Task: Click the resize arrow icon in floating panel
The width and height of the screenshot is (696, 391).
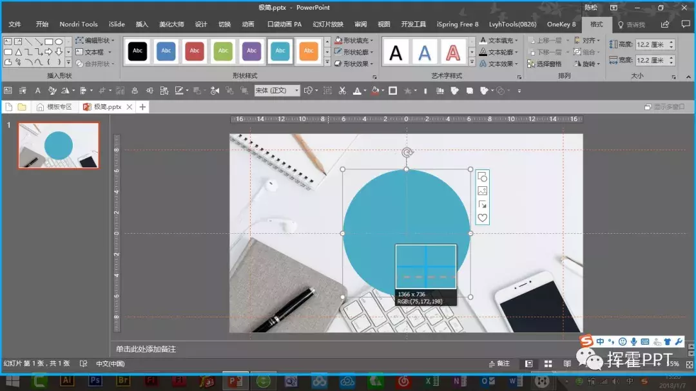Action: [483, 205]
